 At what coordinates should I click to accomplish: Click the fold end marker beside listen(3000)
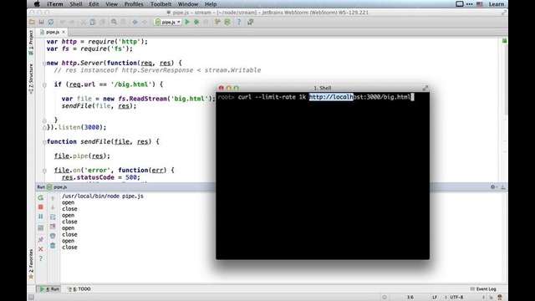(x=44, y=128)
